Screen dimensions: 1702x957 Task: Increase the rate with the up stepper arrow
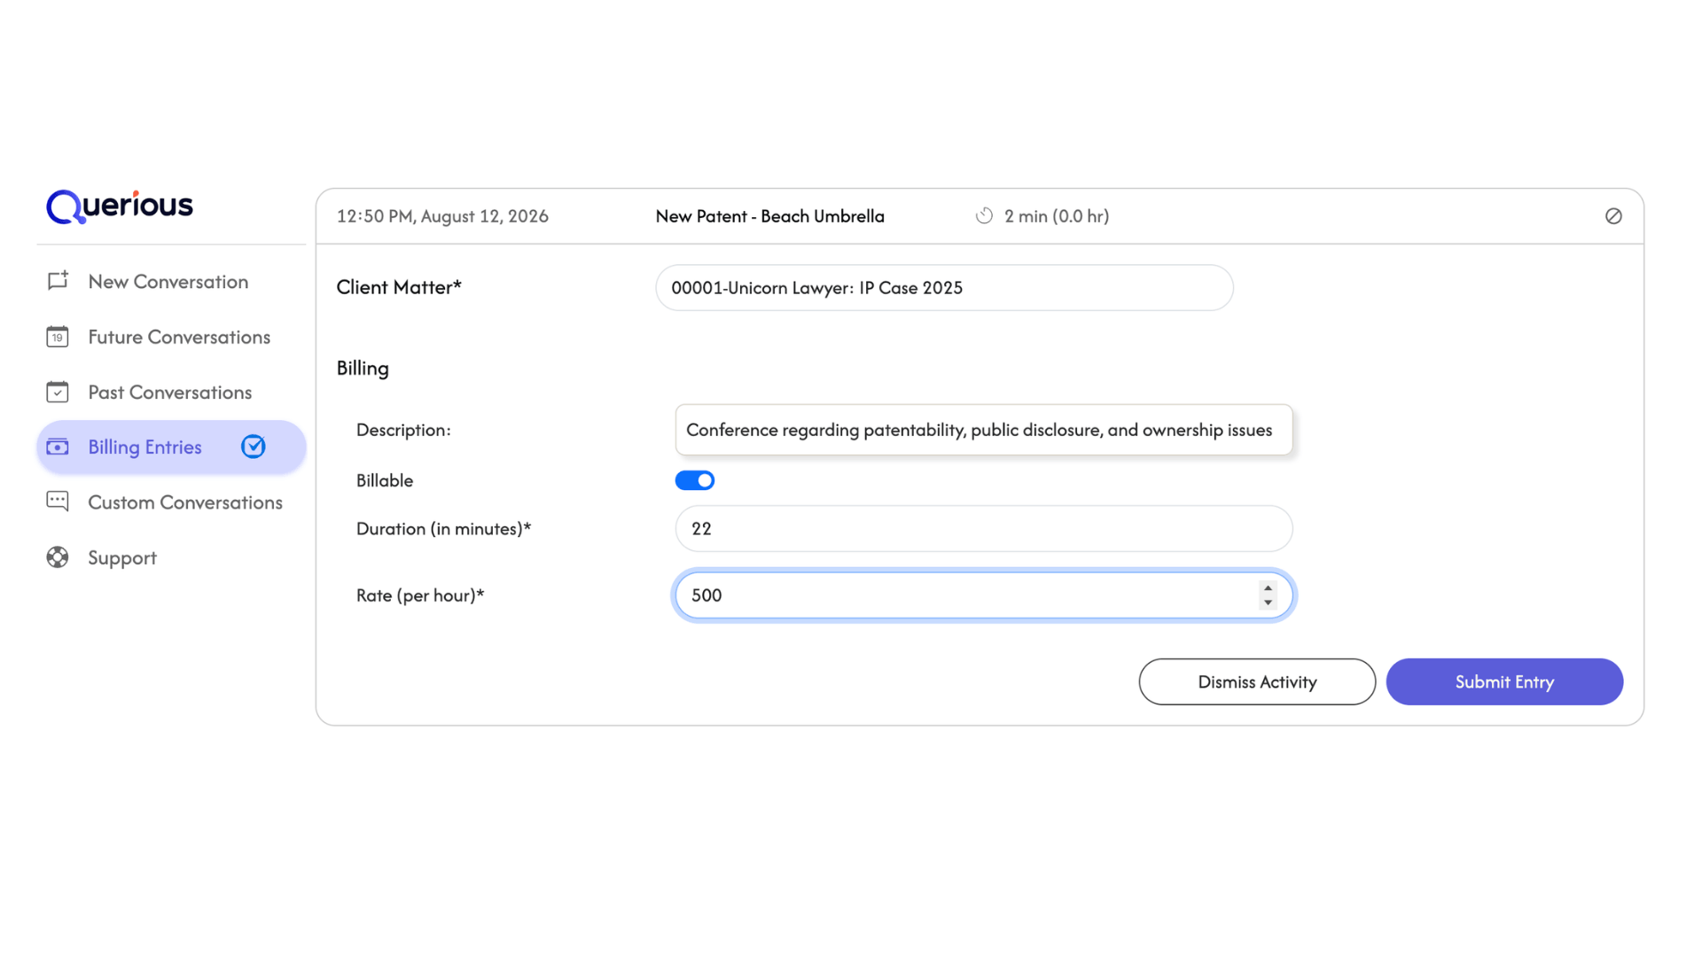pos(1269,588)
